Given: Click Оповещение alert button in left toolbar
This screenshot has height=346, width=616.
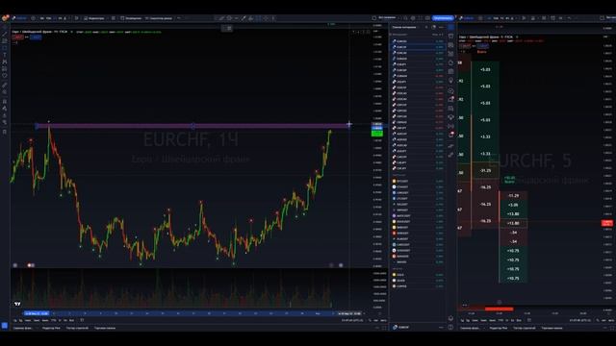Looking at the screenshot, I should click(131, 18).
